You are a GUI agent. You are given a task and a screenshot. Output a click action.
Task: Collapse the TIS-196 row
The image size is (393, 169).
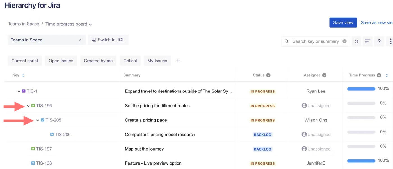[28, 106]
